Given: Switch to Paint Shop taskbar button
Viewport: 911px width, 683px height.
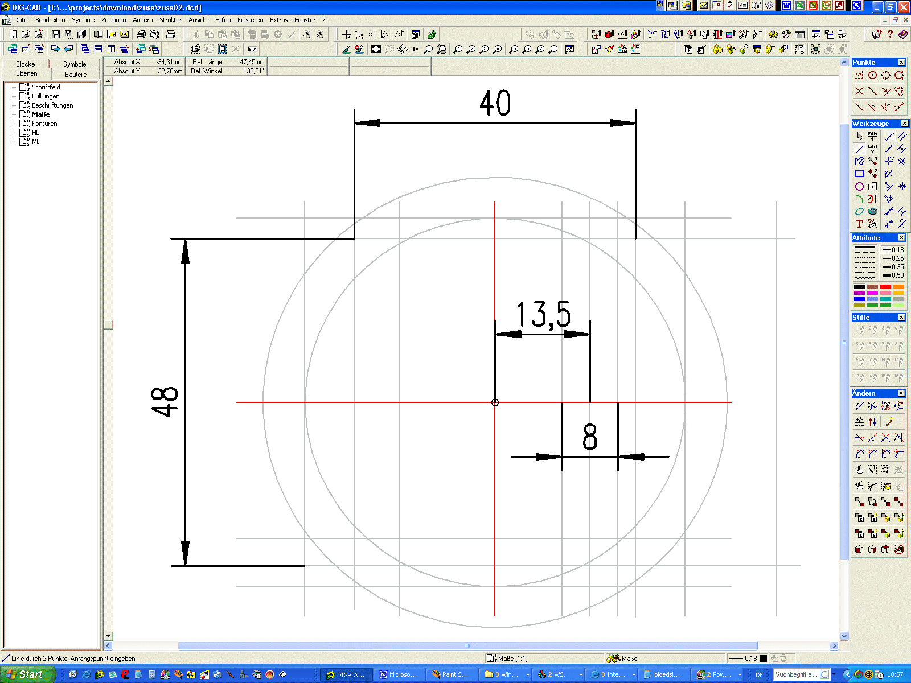Looking at the screenshot, I should 452,674.
